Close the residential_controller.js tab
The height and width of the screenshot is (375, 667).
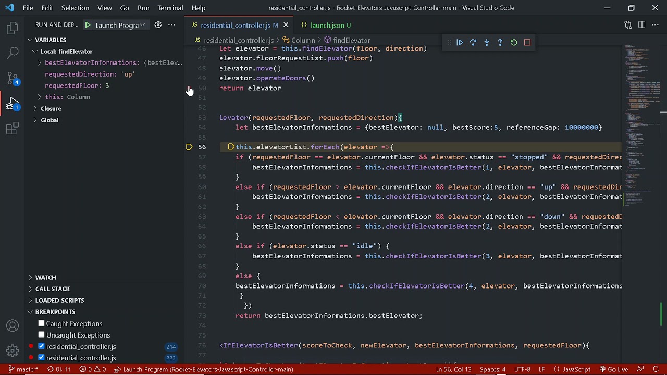pos(286,25)
